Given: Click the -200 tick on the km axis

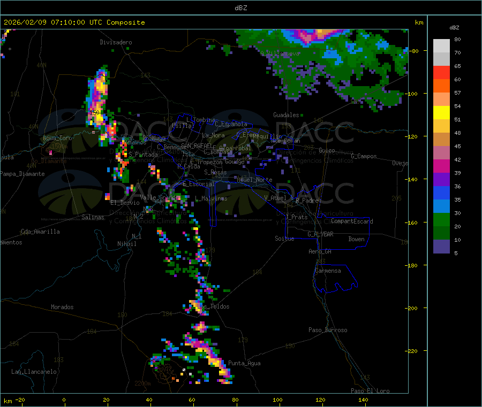Looking at the screenshot, I should [x=412, y=308].
